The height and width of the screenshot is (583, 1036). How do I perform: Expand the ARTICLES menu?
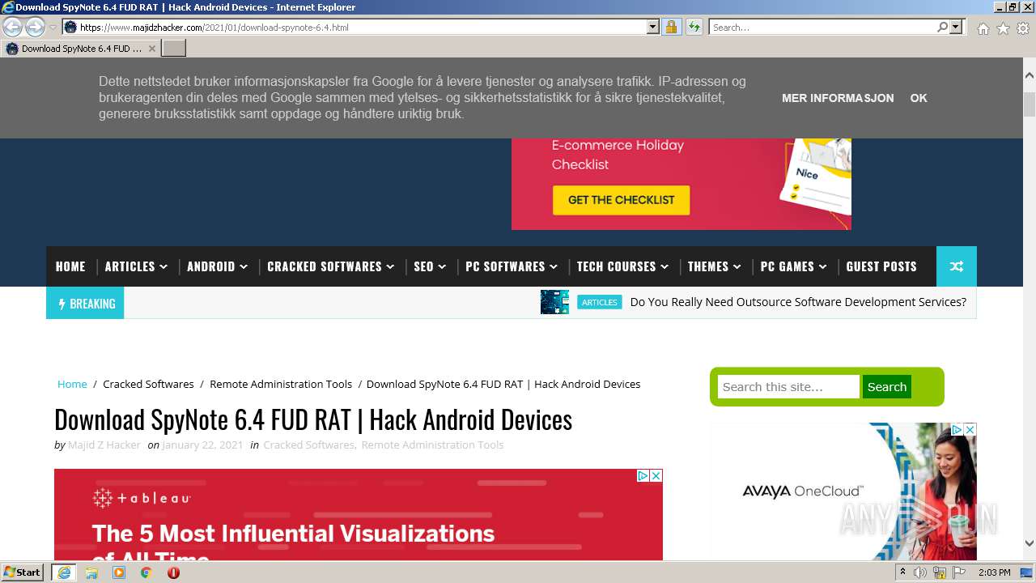pyautogui.click(x=136, y=266)
